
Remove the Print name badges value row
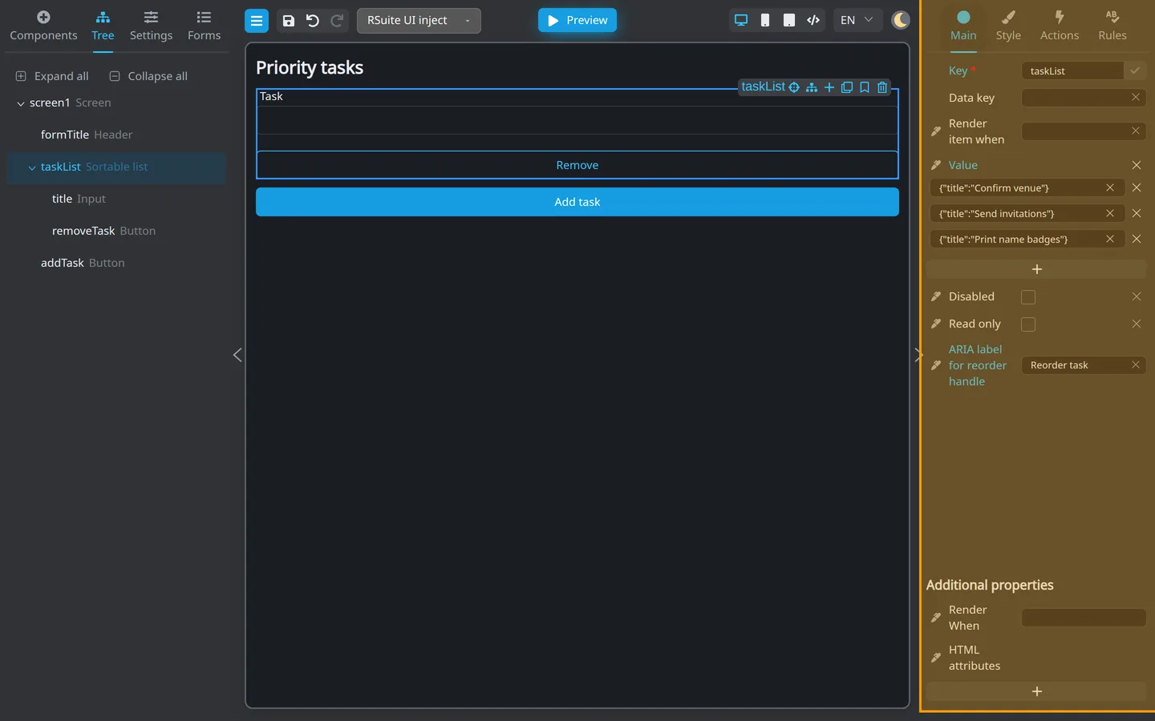1137,239
